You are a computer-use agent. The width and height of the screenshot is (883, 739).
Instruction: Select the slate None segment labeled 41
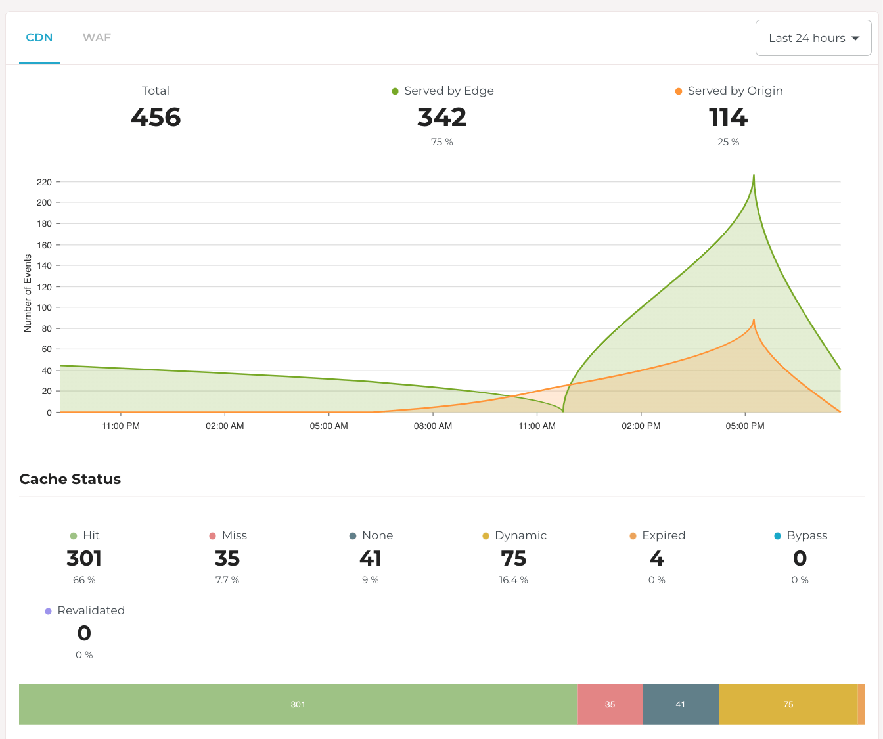[x=680, y=704]
